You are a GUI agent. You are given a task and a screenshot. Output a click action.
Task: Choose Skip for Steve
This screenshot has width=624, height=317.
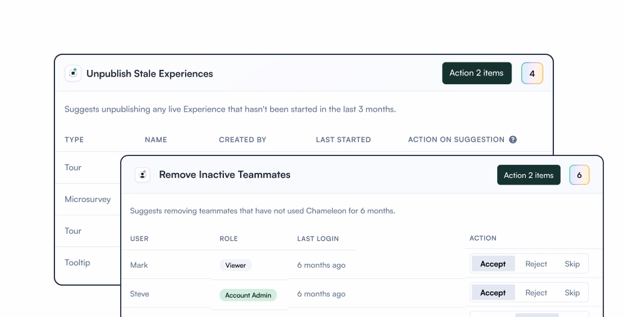pos(572,293)
